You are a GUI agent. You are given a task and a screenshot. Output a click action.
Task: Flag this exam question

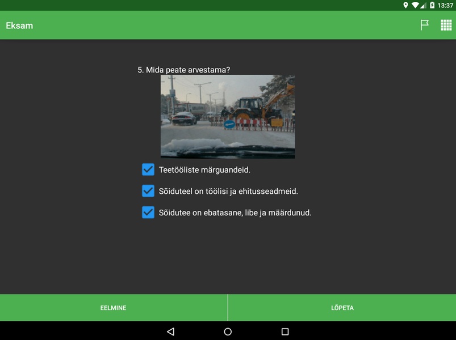pos(424,25)
